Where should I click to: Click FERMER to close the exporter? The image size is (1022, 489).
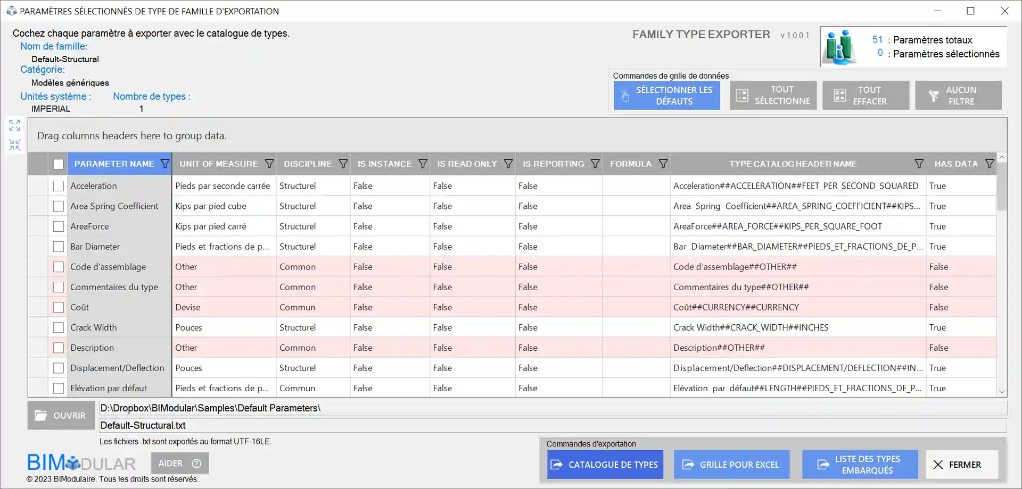(x=961, y=465)
